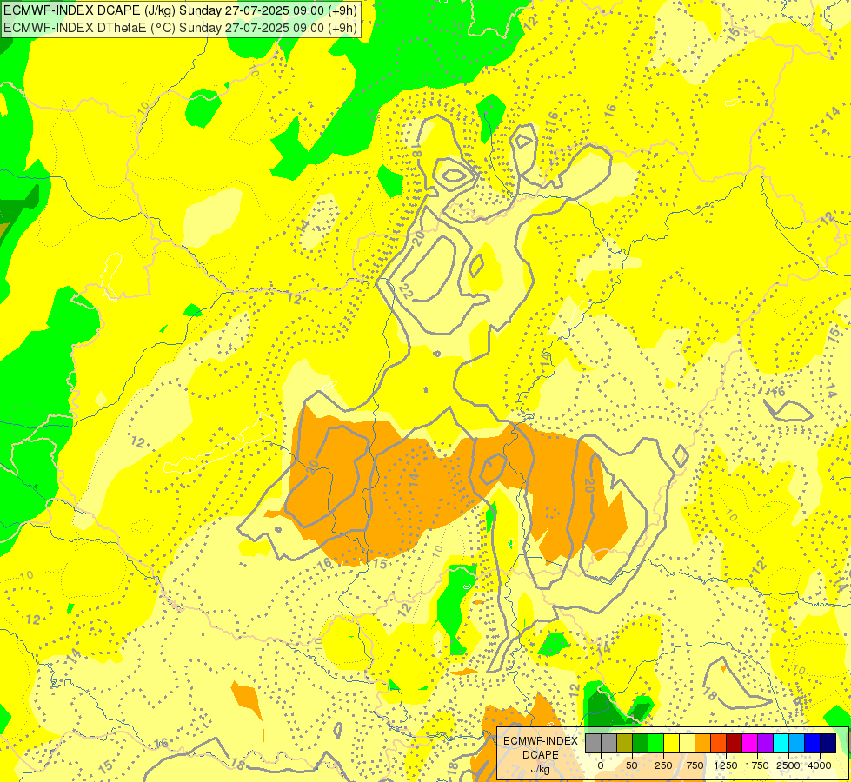The height and width of the screenshot is (782, 851).
Task: Click the orange legend swatch
Action: click(703, 743)
